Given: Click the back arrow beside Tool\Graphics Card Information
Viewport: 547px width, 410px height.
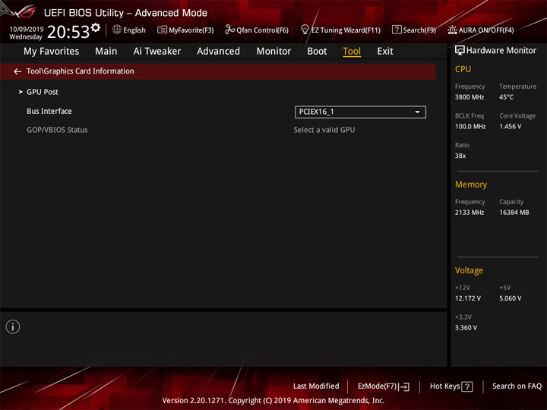Looking at the screenshot, I should [17, 71].
